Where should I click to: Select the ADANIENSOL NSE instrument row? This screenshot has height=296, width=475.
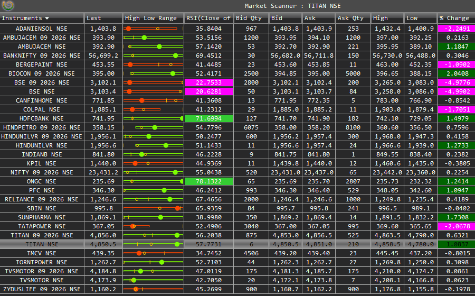click(x=42, y=29)
